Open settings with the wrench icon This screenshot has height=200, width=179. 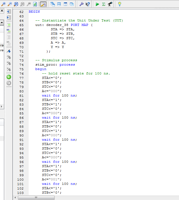(81, 4)
